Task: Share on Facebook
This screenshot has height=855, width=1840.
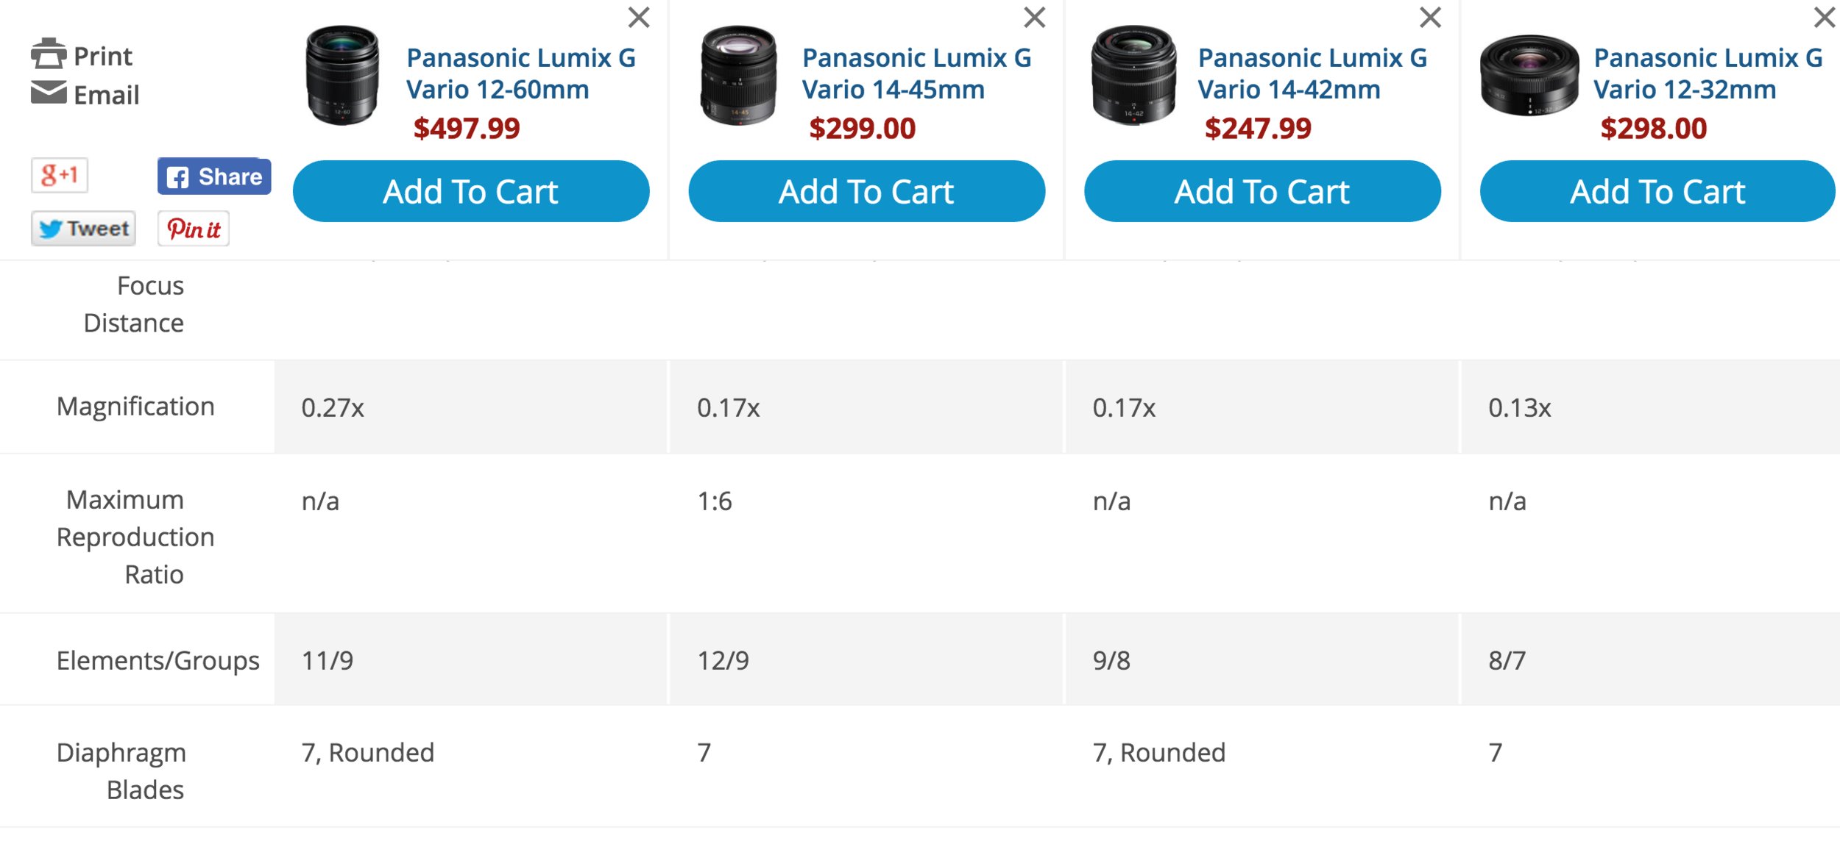Action: (x=214, y=176)
